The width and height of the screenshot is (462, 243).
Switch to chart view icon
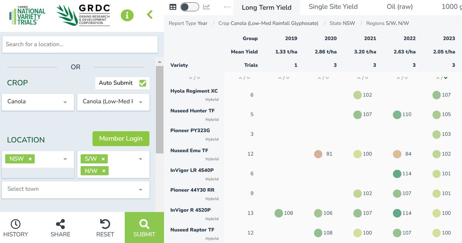point(207,7)
